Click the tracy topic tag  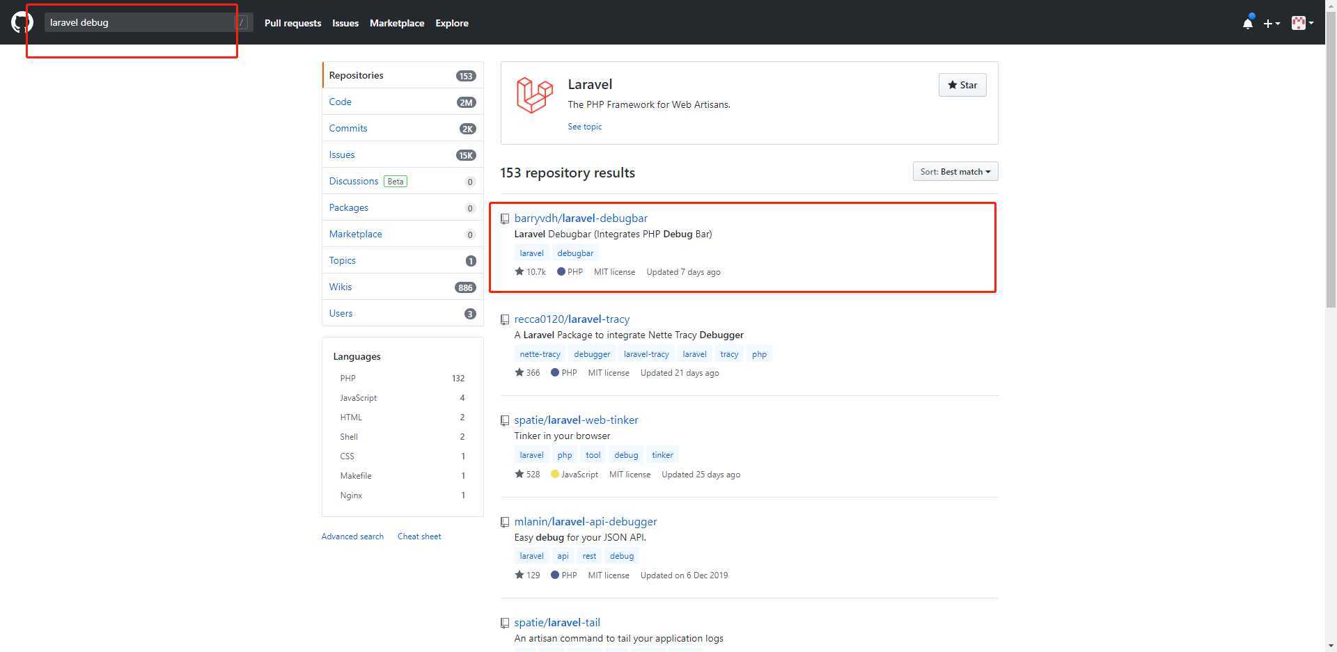729,354
